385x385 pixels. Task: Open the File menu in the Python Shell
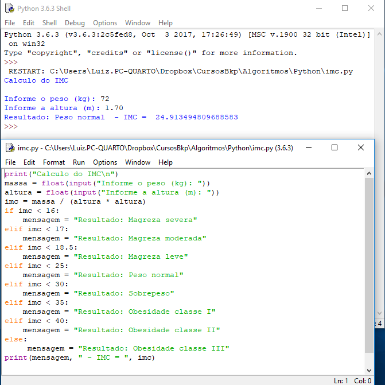click(x=10, y=23)
